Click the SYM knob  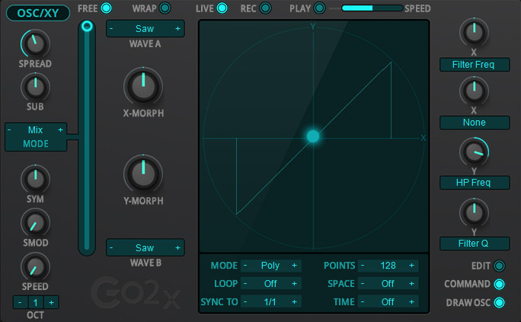pos(35,179)
